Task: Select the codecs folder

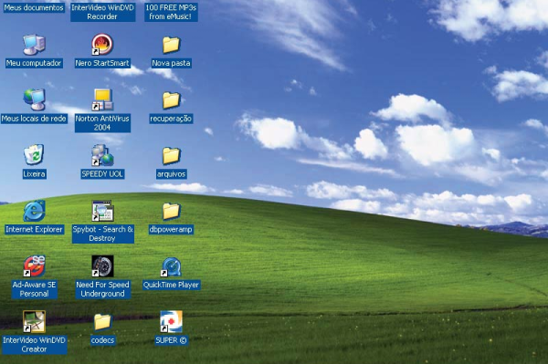Action: (x=102, y=321)
